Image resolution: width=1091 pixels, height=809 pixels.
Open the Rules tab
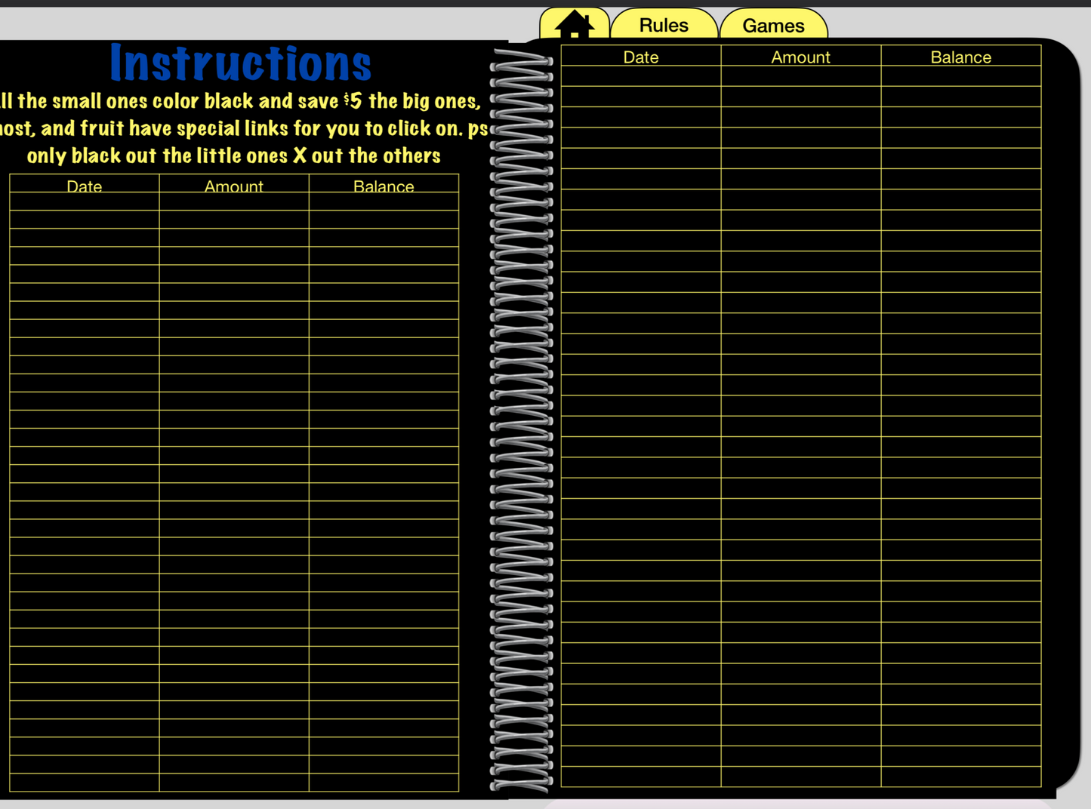click(x=664, y=25)
